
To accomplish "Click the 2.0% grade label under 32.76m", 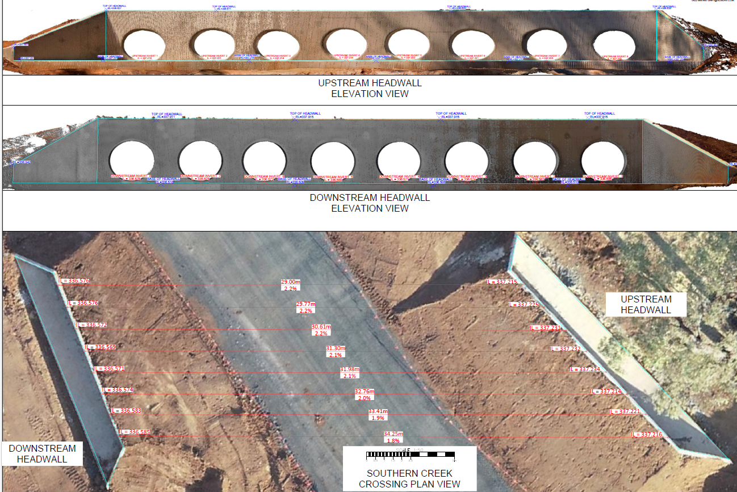I will (x=364, y=398).
